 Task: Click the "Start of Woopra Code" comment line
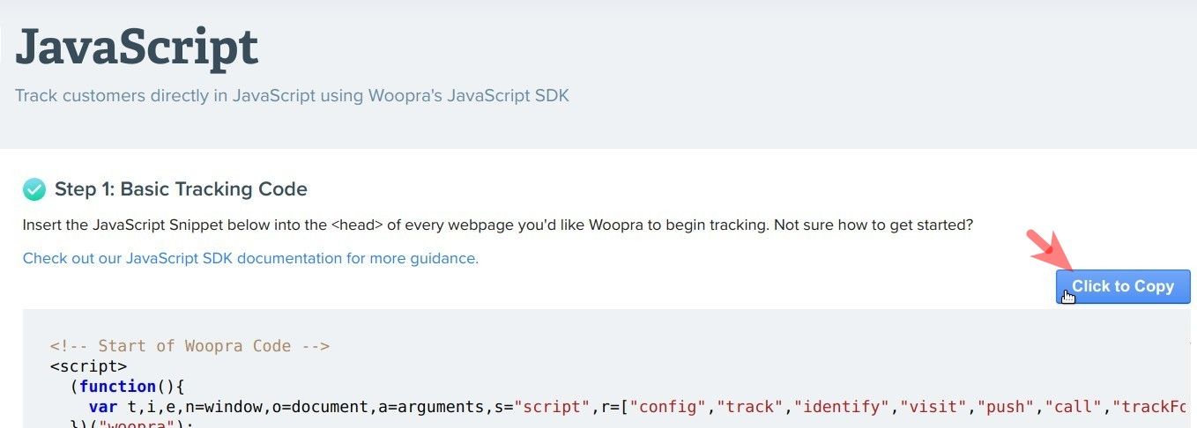(x=190, y=346)
